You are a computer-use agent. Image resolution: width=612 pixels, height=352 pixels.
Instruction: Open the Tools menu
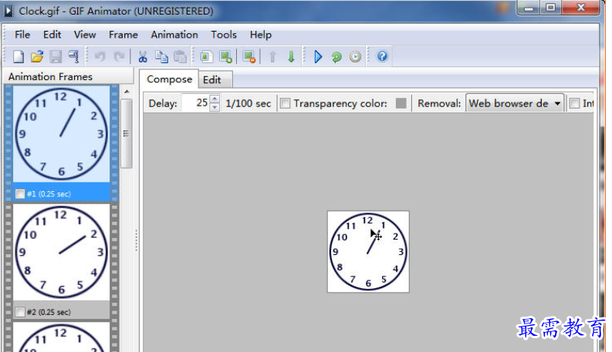pos(224,35)
